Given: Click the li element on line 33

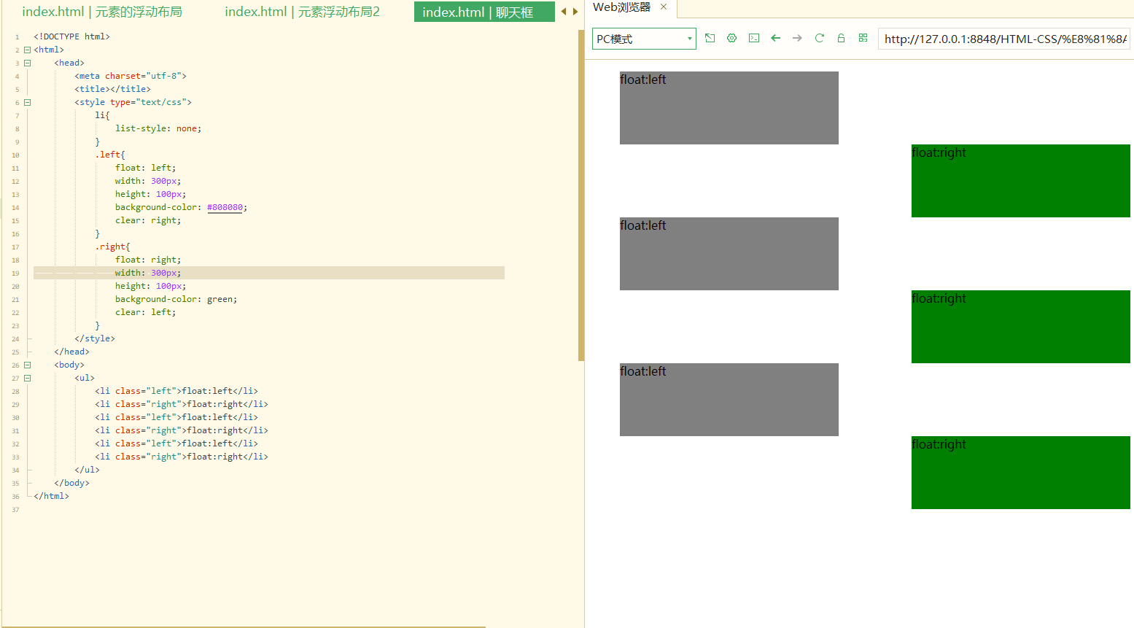Looking at the screenshot, I should click(x=182, y=457).
